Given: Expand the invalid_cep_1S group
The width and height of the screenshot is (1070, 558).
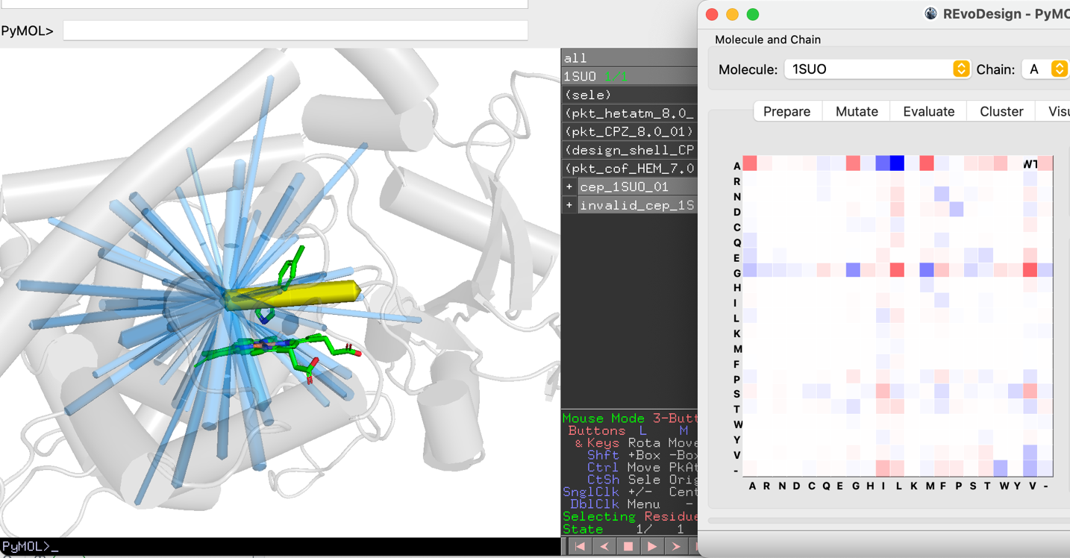Looking at the screenshot, I should [569, 205].
